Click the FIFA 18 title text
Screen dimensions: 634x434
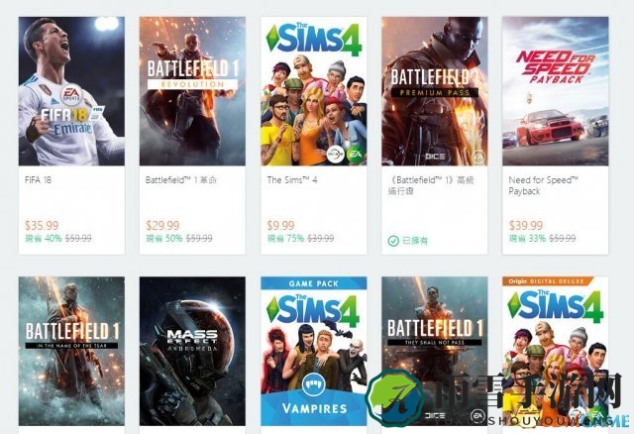point(38,180)
